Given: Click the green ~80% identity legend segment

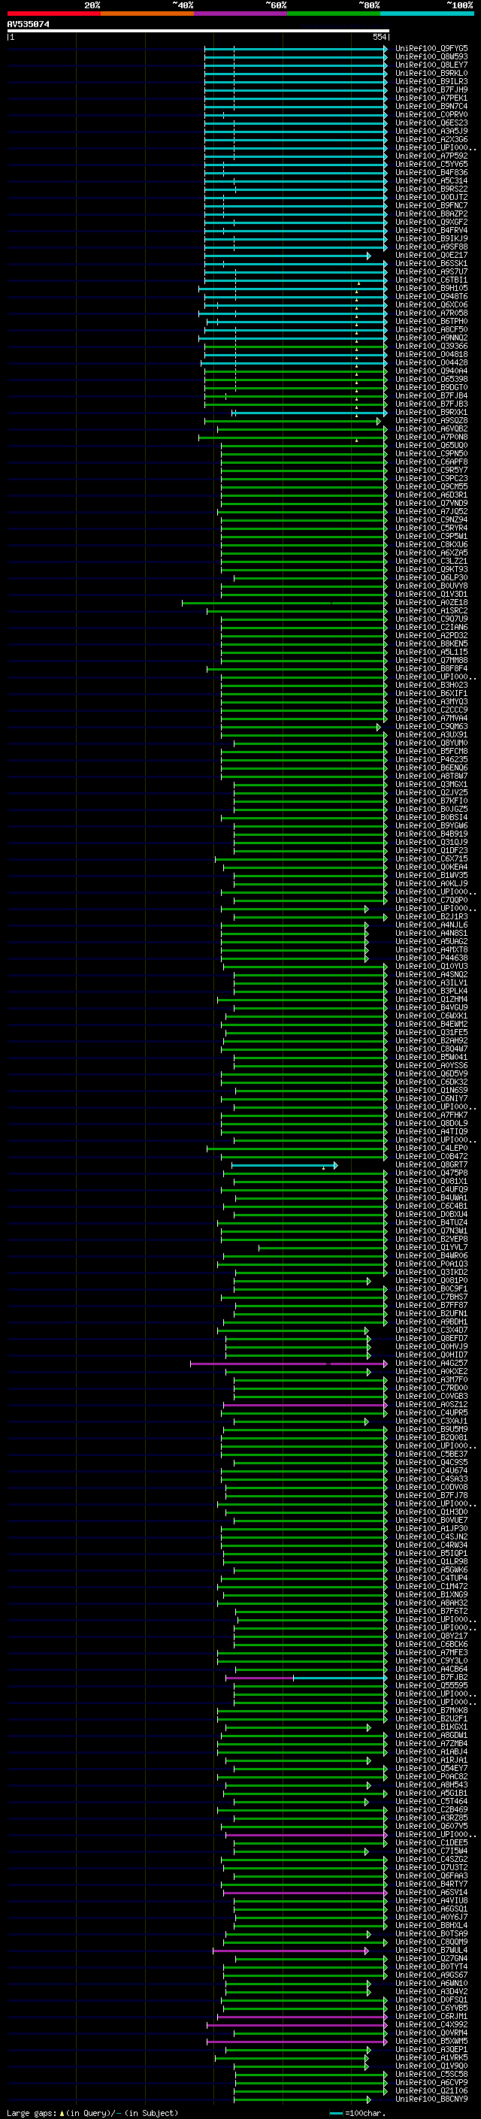Looking at the screenshot, I should [333, 14].
